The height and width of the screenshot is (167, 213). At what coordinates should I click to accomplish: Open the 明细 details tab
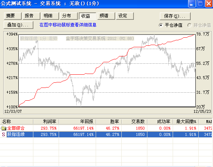(x=50, y=16)
